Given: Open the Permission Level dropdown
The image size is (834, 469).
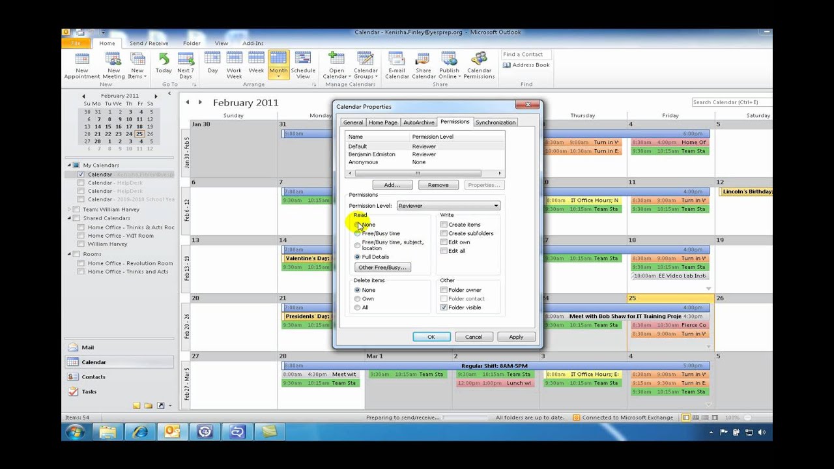Looking at the screenshot, I should coord(448,206).
